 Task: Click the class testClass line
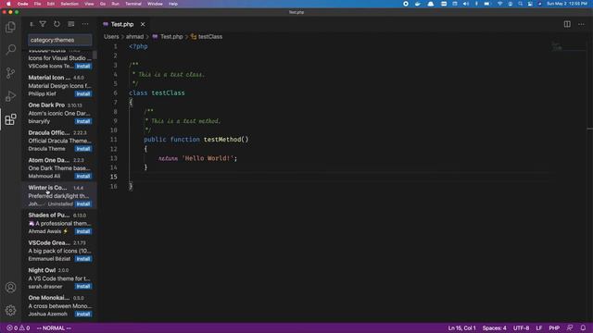tap(157, 92)
